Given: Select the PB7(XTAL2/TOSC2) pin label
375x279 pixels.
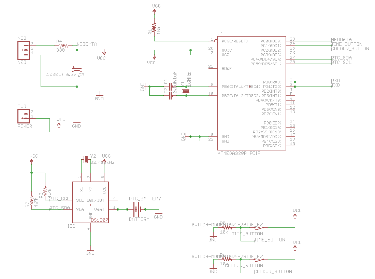Looking at the screenshot, I should [x=241, y=96].
